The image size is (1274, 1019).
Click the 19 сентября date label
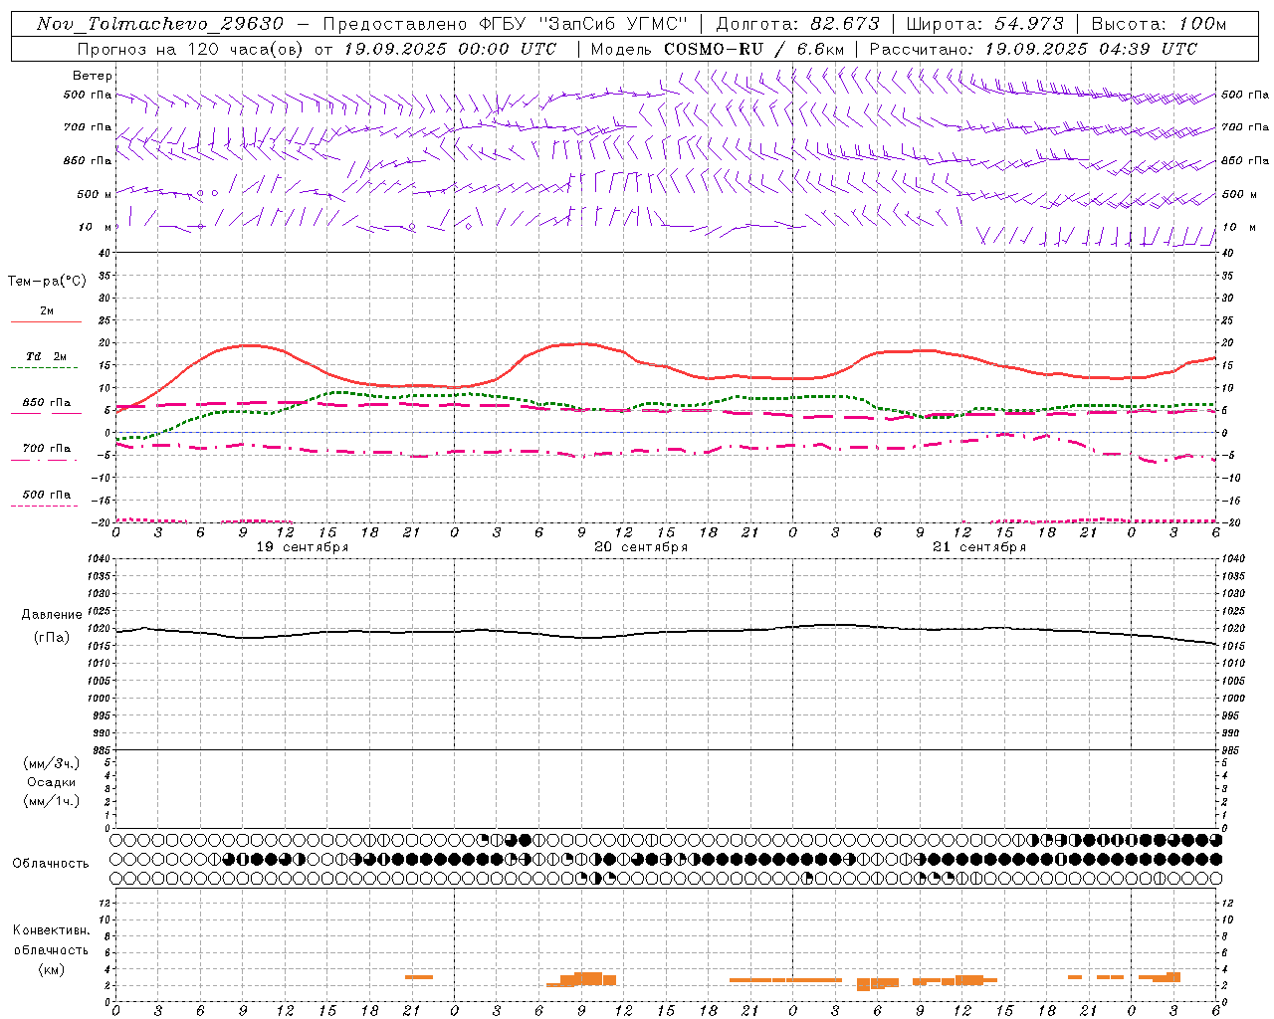(303, 547)
